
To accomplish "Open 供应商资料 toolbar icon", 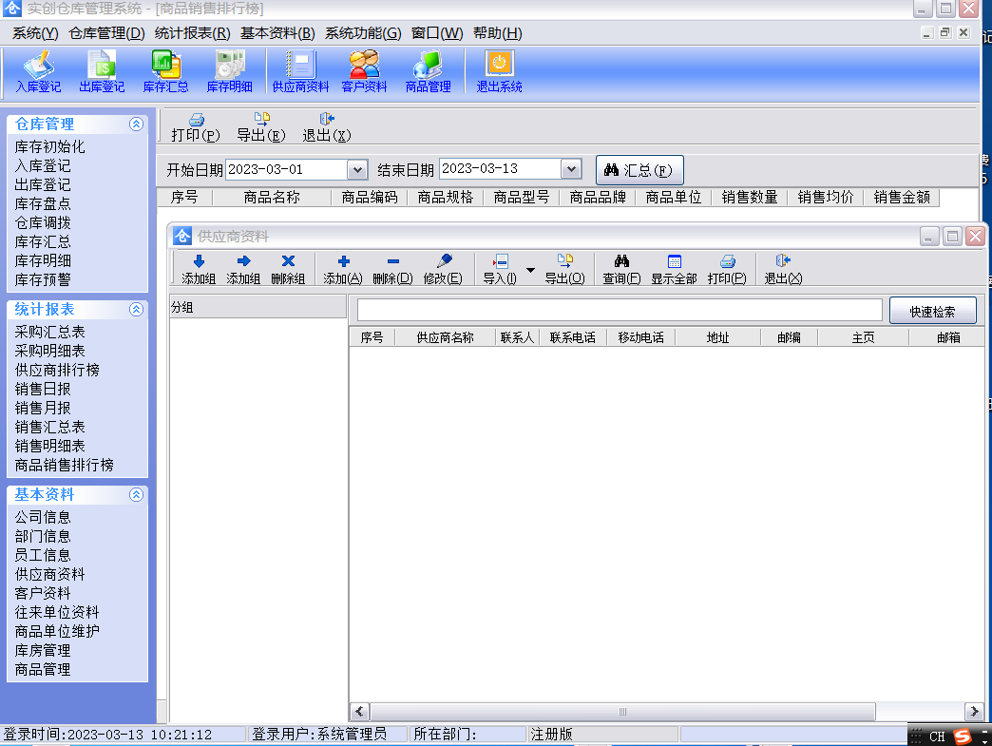I will tap(300, 71).
